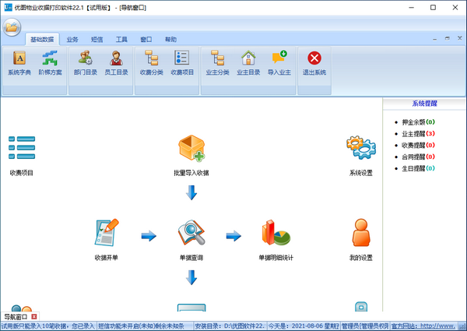
Task: Click the round application menu button
Action: click(12, 27)
